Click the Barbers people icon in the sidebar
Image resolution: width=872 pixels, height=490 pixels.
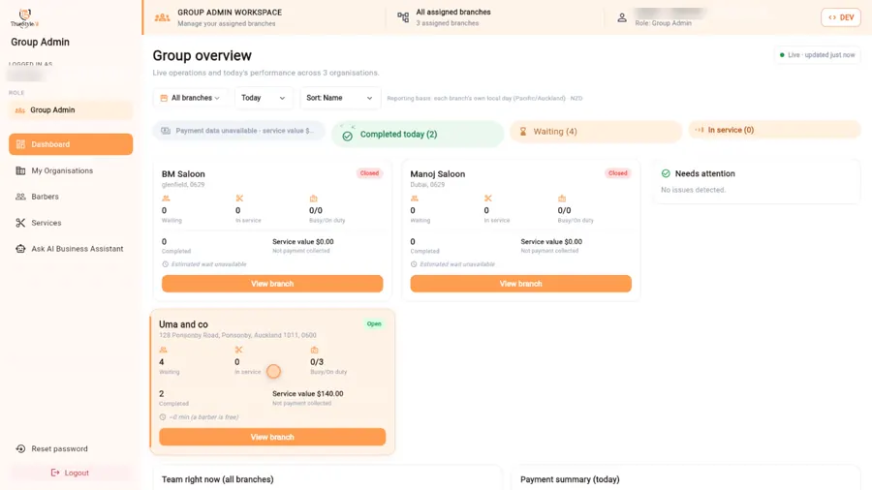coord(20,197)
